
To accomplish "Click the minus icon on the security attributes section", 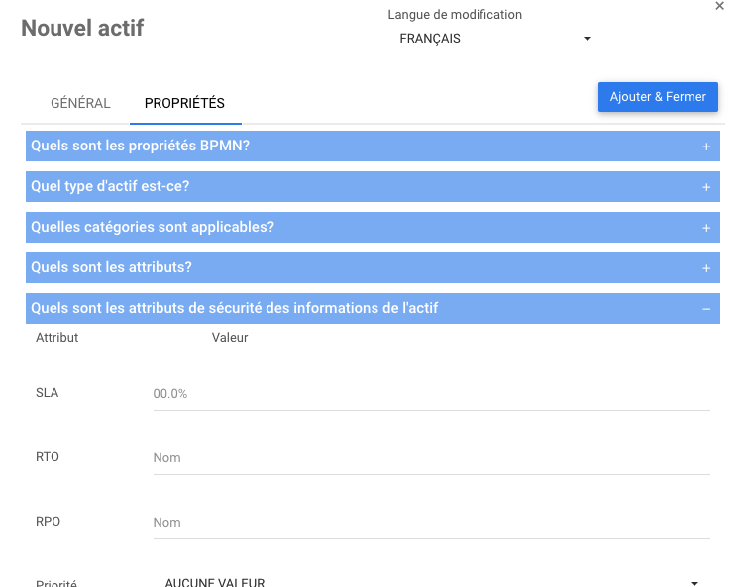I will (706, 309).
